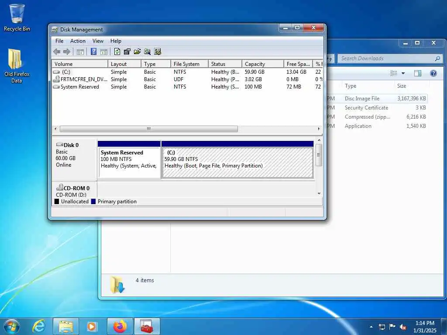
Task: Open the Windows Start orb
Action: [x=12, y=326]
